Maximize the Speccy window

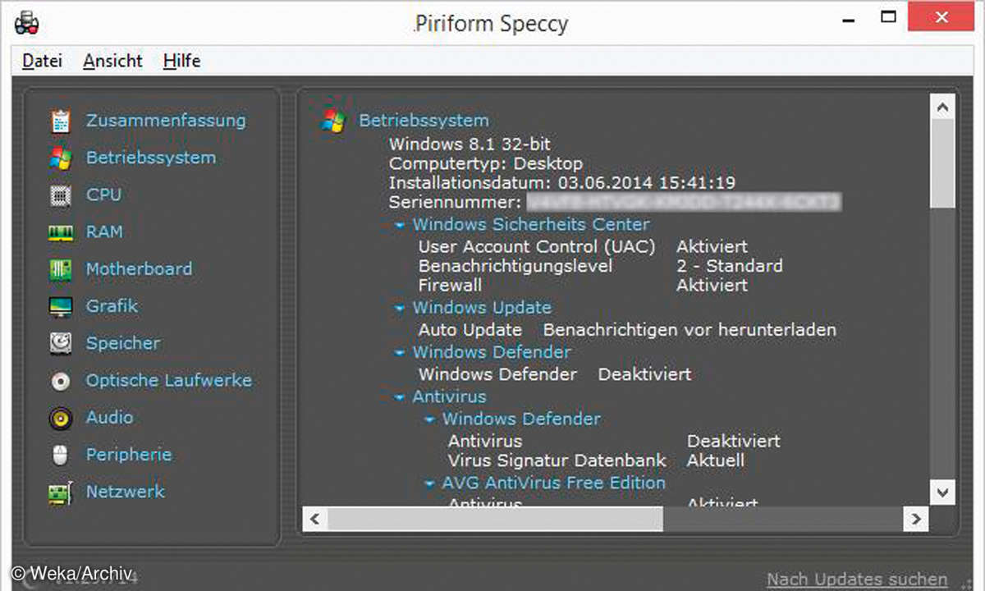(889, 16)
